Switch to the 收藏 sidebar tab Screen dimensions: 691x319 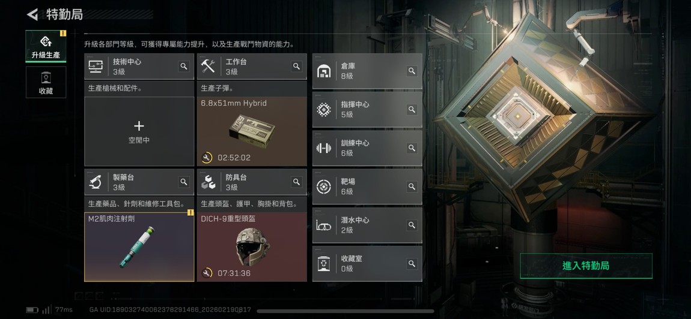point(46,82)
